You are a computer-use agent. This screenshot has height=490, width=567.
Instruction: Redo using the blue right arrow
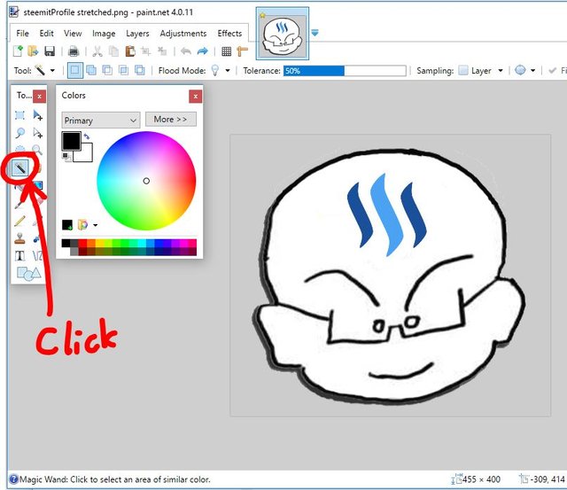pyautogui.click(x=203, y=51)
